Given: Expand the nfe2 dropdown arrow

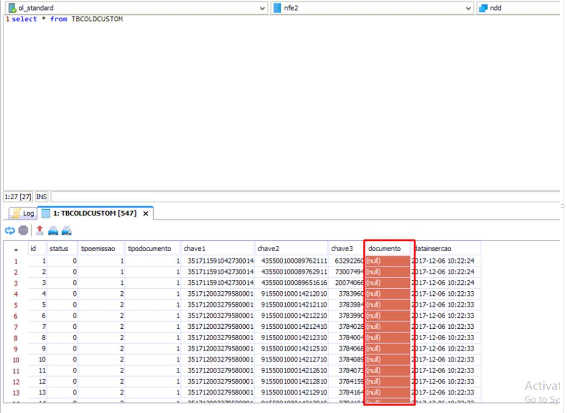Looking at the screenshot, I should pos(468,8).
